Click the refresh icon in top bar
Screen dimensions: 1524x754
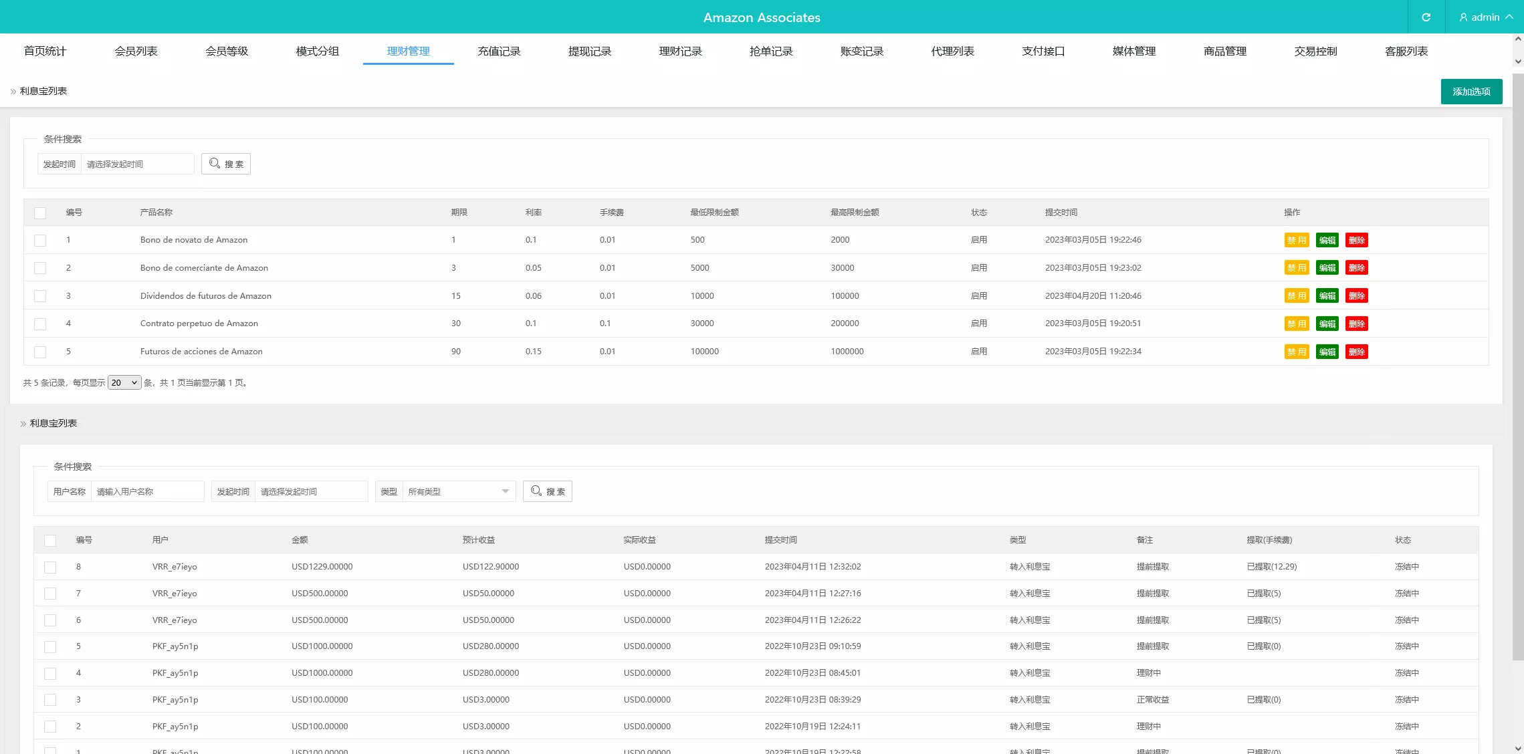click(x=1426, y=17)
